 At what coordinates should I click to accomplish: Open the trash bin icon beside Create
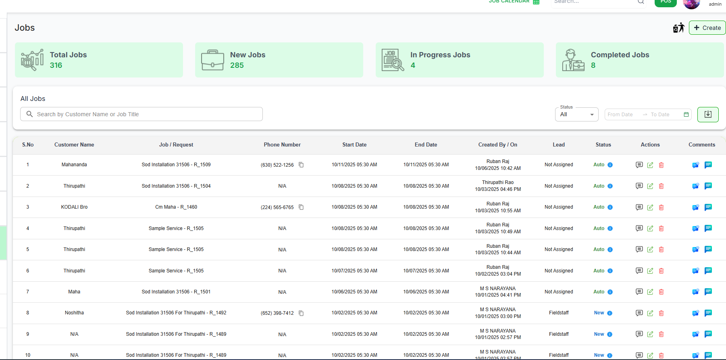(x=679, y=28)
